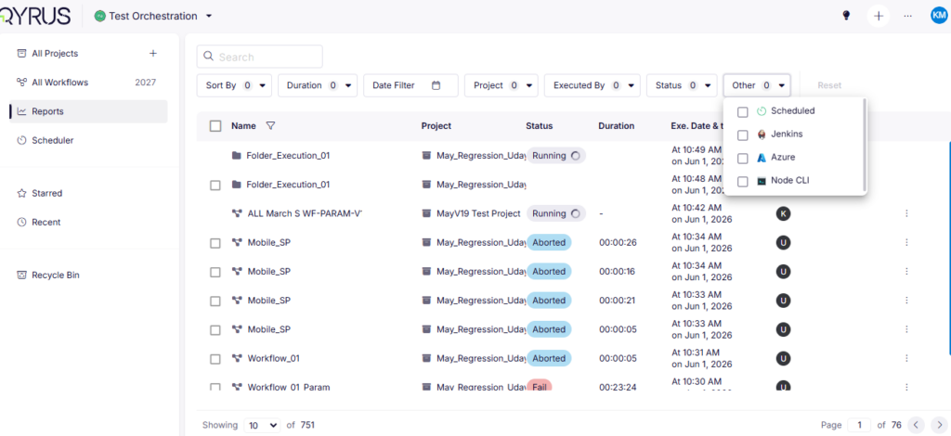Go to next page arrow
The width and height of the screenshot is (951, 436).
(x=939, y=425)
